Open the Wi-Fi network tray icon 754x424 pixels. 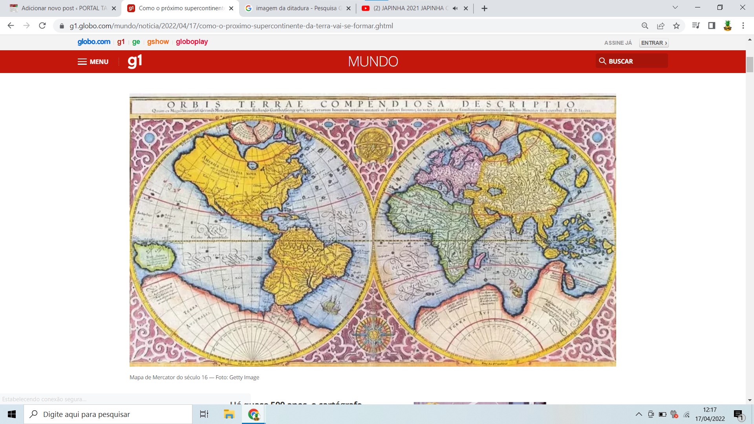pos(686,414)
